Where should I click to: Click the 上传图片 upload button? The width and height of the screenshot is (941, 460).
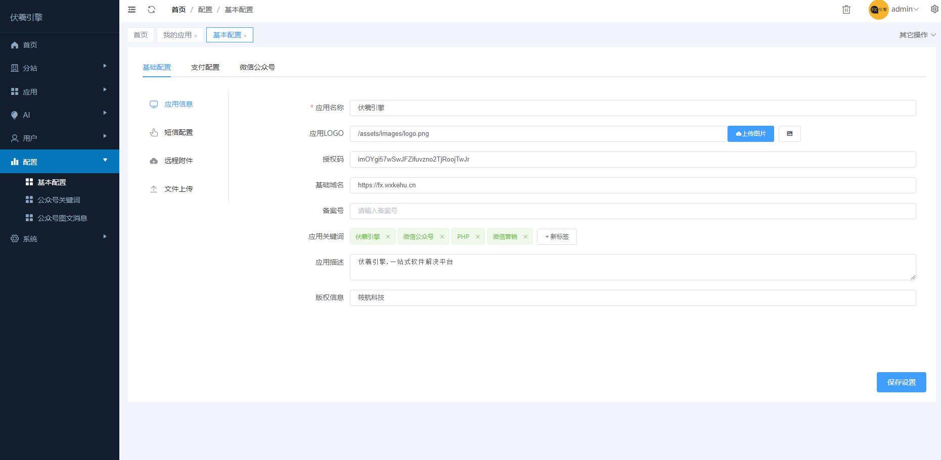750,134
